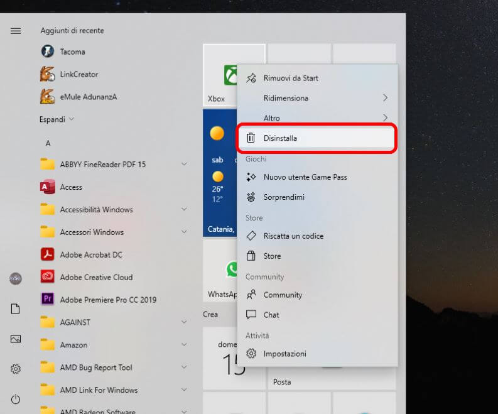This screenshot has width=498, height=414.
Task: Expand the Espandi recently added list
Action: 57,119
